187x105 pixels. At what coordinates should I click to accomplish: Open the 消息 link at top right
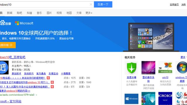pos(183,5)
